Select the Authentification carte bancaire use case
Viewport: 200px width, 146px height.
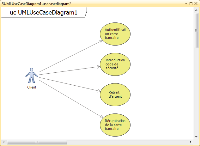(115, 33)
